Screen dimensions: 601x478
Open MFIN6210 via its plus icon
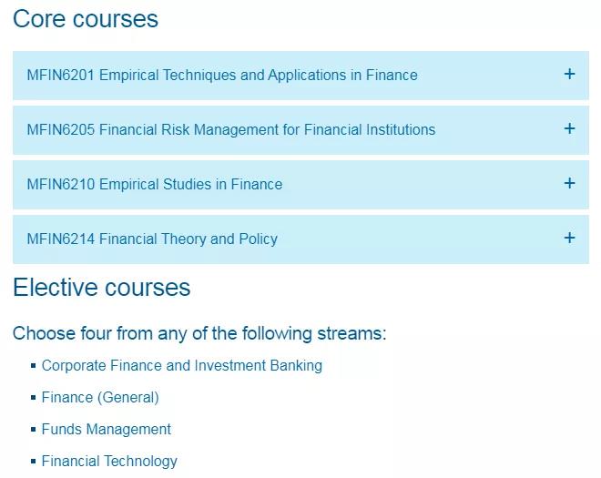pyautogui.click(x=569, y=183)
